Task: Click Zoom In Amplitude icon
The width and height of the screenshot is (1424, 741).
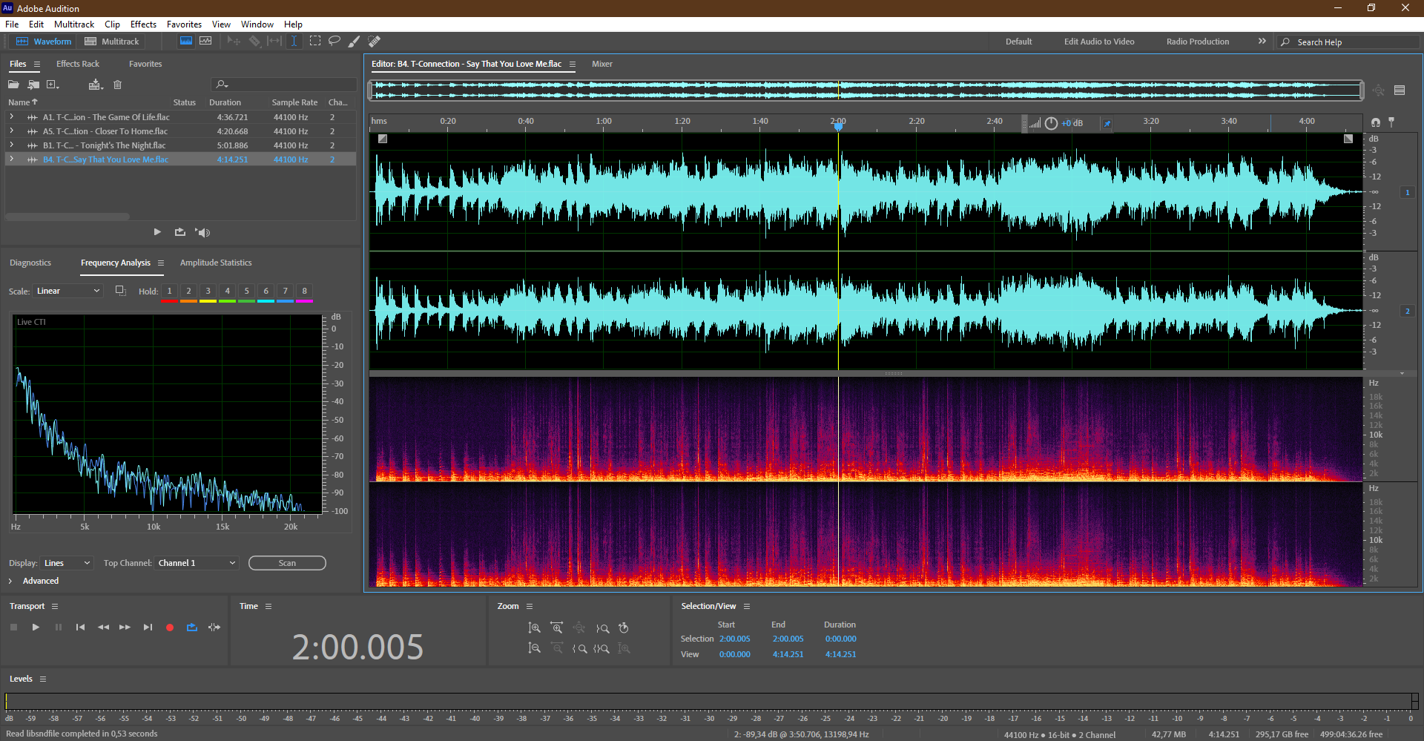Action: click(534, 628)
